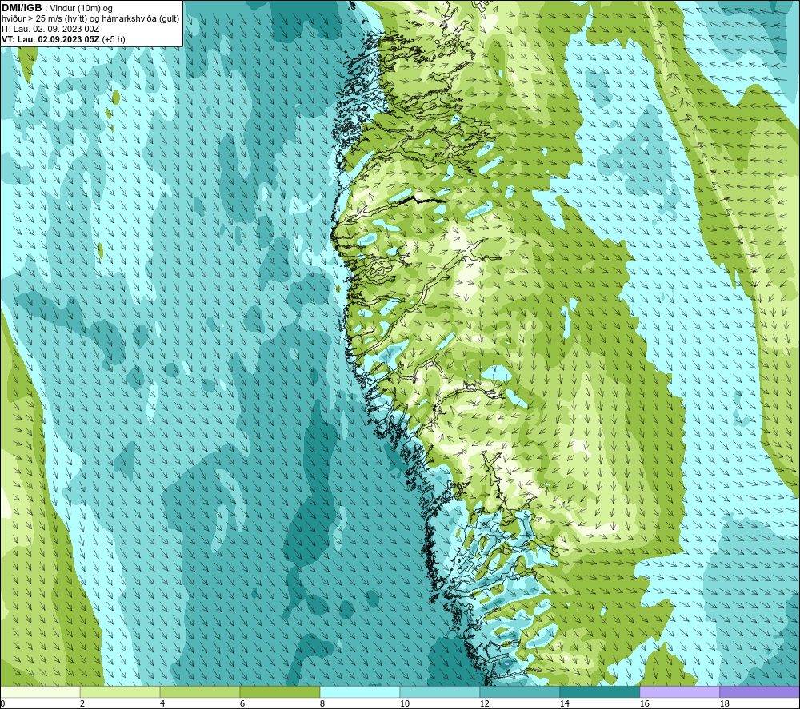This screenshot has height=709, width=800.
Task: Click the legend label '8'
Action: [x=322, y=703]
